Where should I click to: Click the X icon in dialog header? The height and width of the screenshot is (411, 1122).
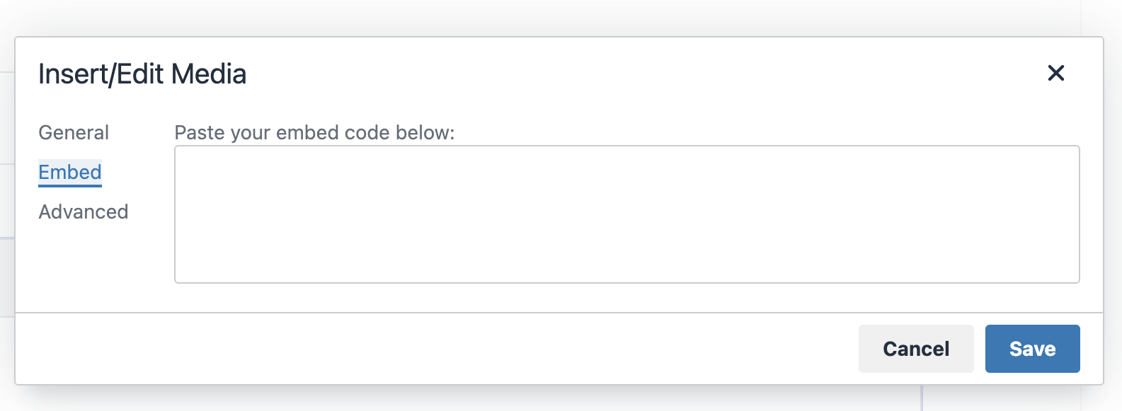tap(1055, 73)
